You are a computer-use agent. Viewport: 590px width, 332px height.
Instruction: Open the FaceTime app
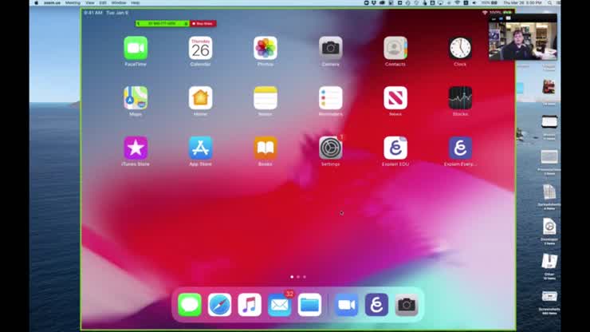136,48
